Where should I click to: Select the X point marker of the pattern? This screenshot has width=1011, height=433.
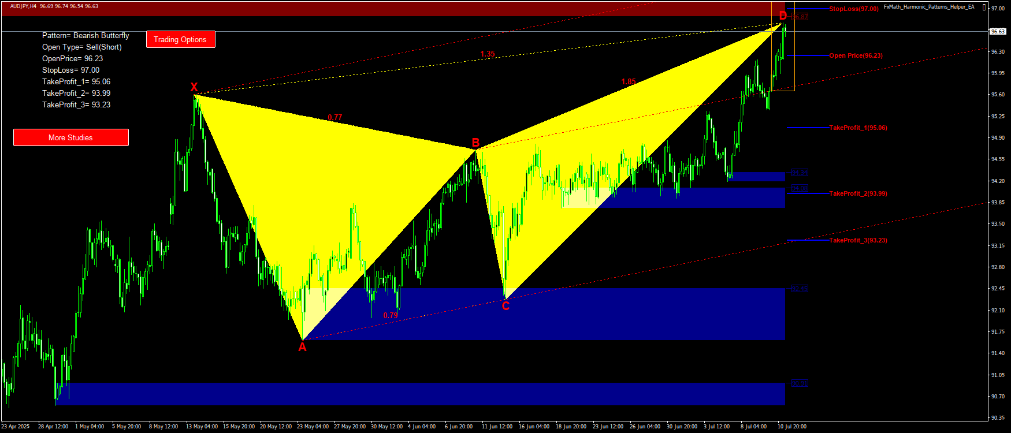pos(194,88)
